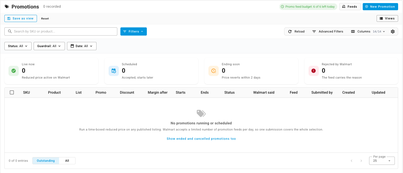
Task: Click the Scheduled calendar clock icon
Action: point(114,71)
